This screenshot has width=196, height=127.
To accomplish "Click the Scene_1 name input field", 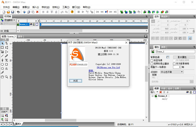I will 175,52.
